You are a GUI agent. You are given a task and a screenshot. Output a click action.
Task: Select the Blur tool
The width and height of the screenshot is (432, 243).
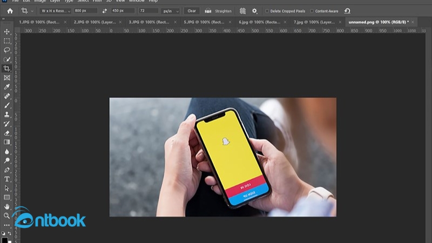[7, 152]
